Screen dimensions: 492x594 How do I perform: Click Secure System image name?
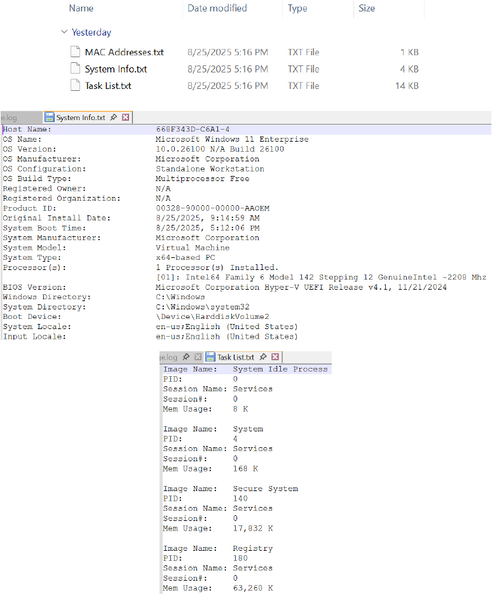[x=265, y=489]
